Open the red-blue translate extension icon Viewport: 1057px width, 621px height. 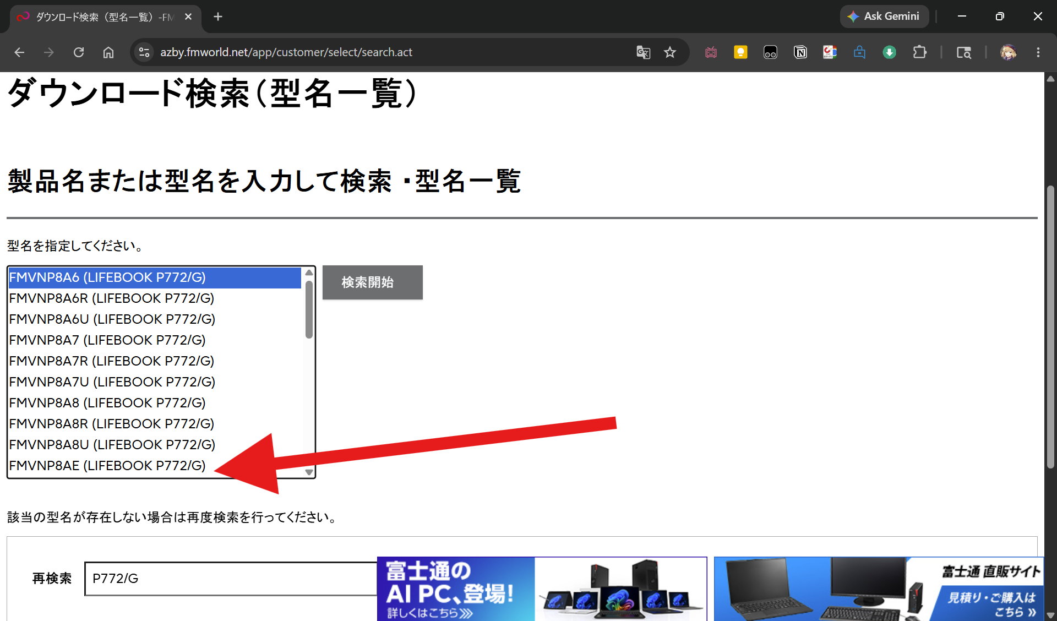(x=830, y=52)
